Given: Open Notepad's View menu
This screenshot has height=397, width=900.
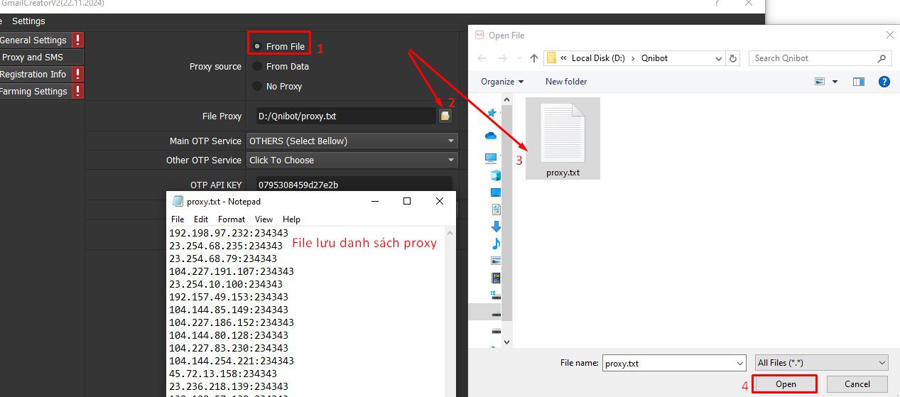Looking at the screenshot, I should [264, 219].
